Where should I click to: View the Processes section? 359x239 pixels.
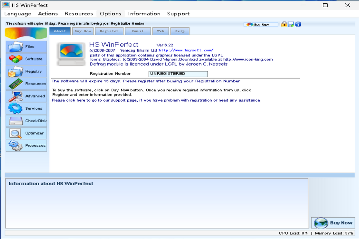click(26, 146)
